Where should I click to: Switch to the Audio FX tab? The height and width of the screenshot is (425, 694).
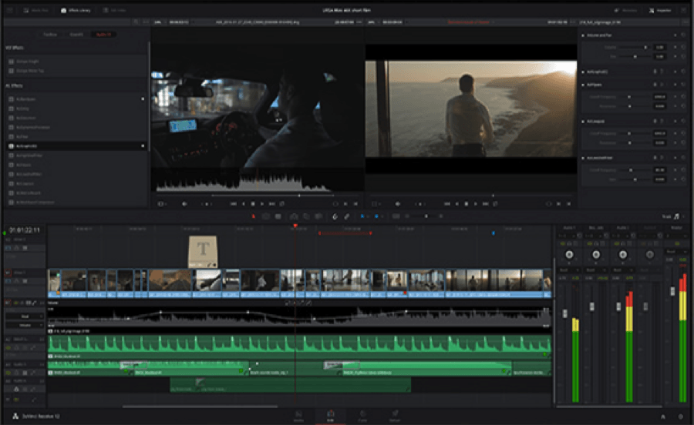pos(103,34)
